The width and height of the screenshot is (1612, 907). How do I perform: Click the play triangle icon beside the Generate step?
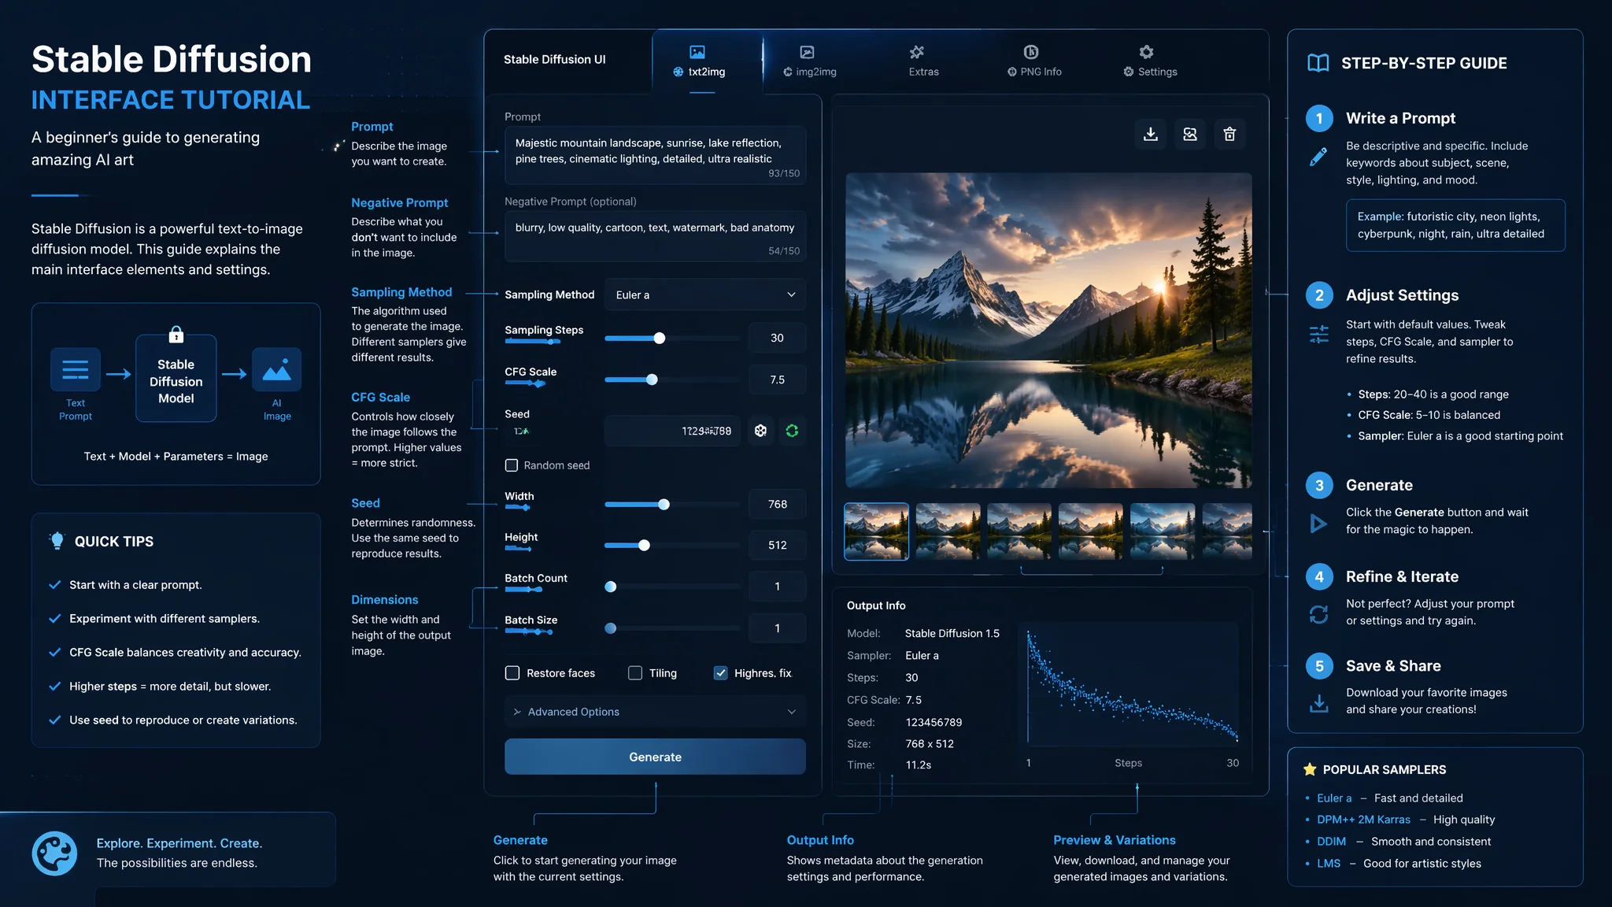[1318, 523]
